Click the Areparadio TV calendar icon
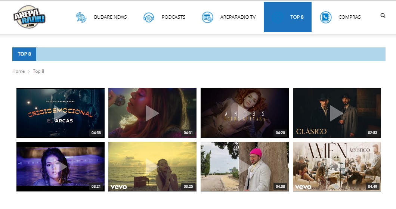396x209 pixels. (207, 18)
